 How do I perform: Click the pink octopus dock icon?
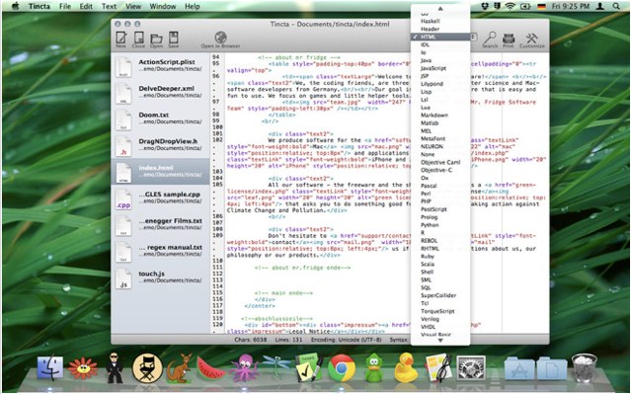point(244,368)
